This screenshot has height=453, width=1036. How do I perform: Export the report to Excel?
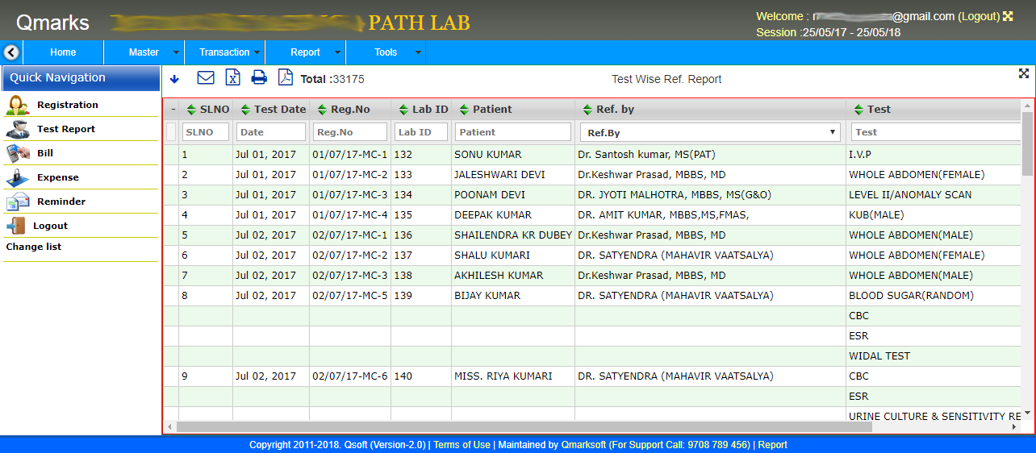(232, 78)
